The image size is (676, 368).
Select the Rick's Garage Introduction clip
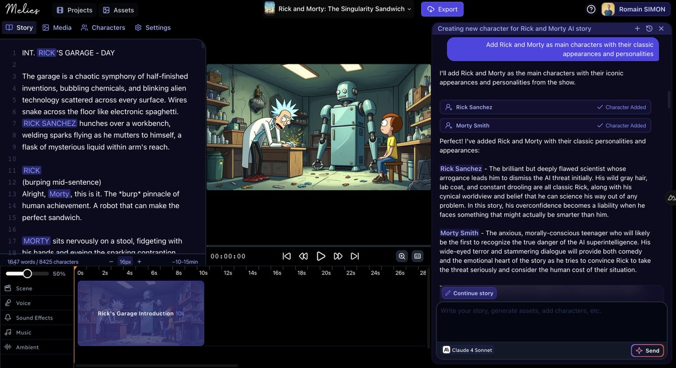tap(141, 313)
